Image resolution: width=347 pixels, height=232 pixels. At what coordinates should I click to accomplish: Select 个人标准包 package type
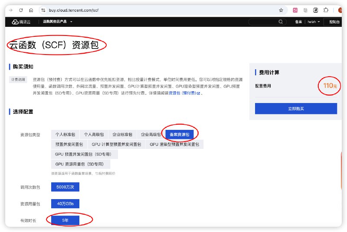click(65, 135)
